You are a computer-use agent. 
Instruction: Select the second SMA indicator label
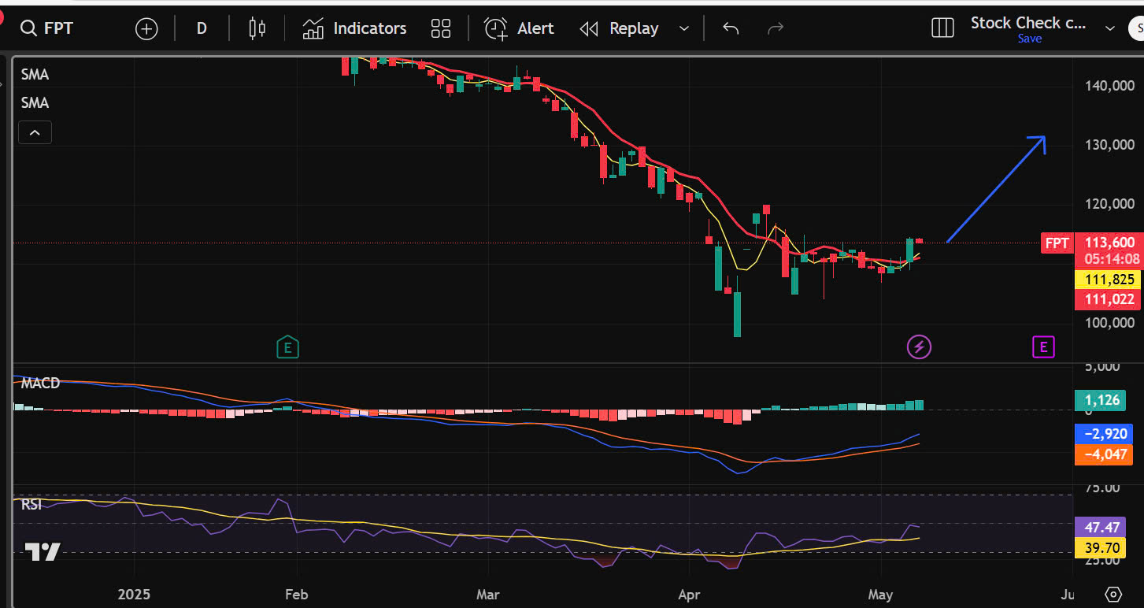35,103
